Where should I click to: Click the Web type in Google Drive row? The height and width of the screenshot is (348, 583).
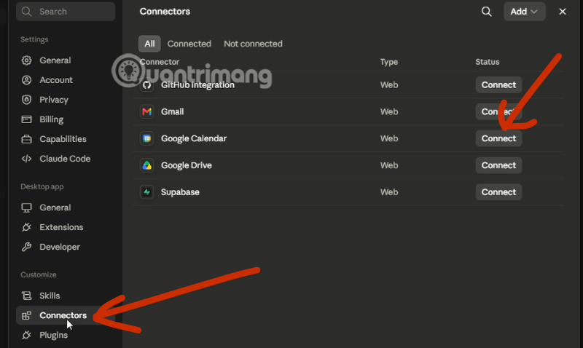[389, 165]
